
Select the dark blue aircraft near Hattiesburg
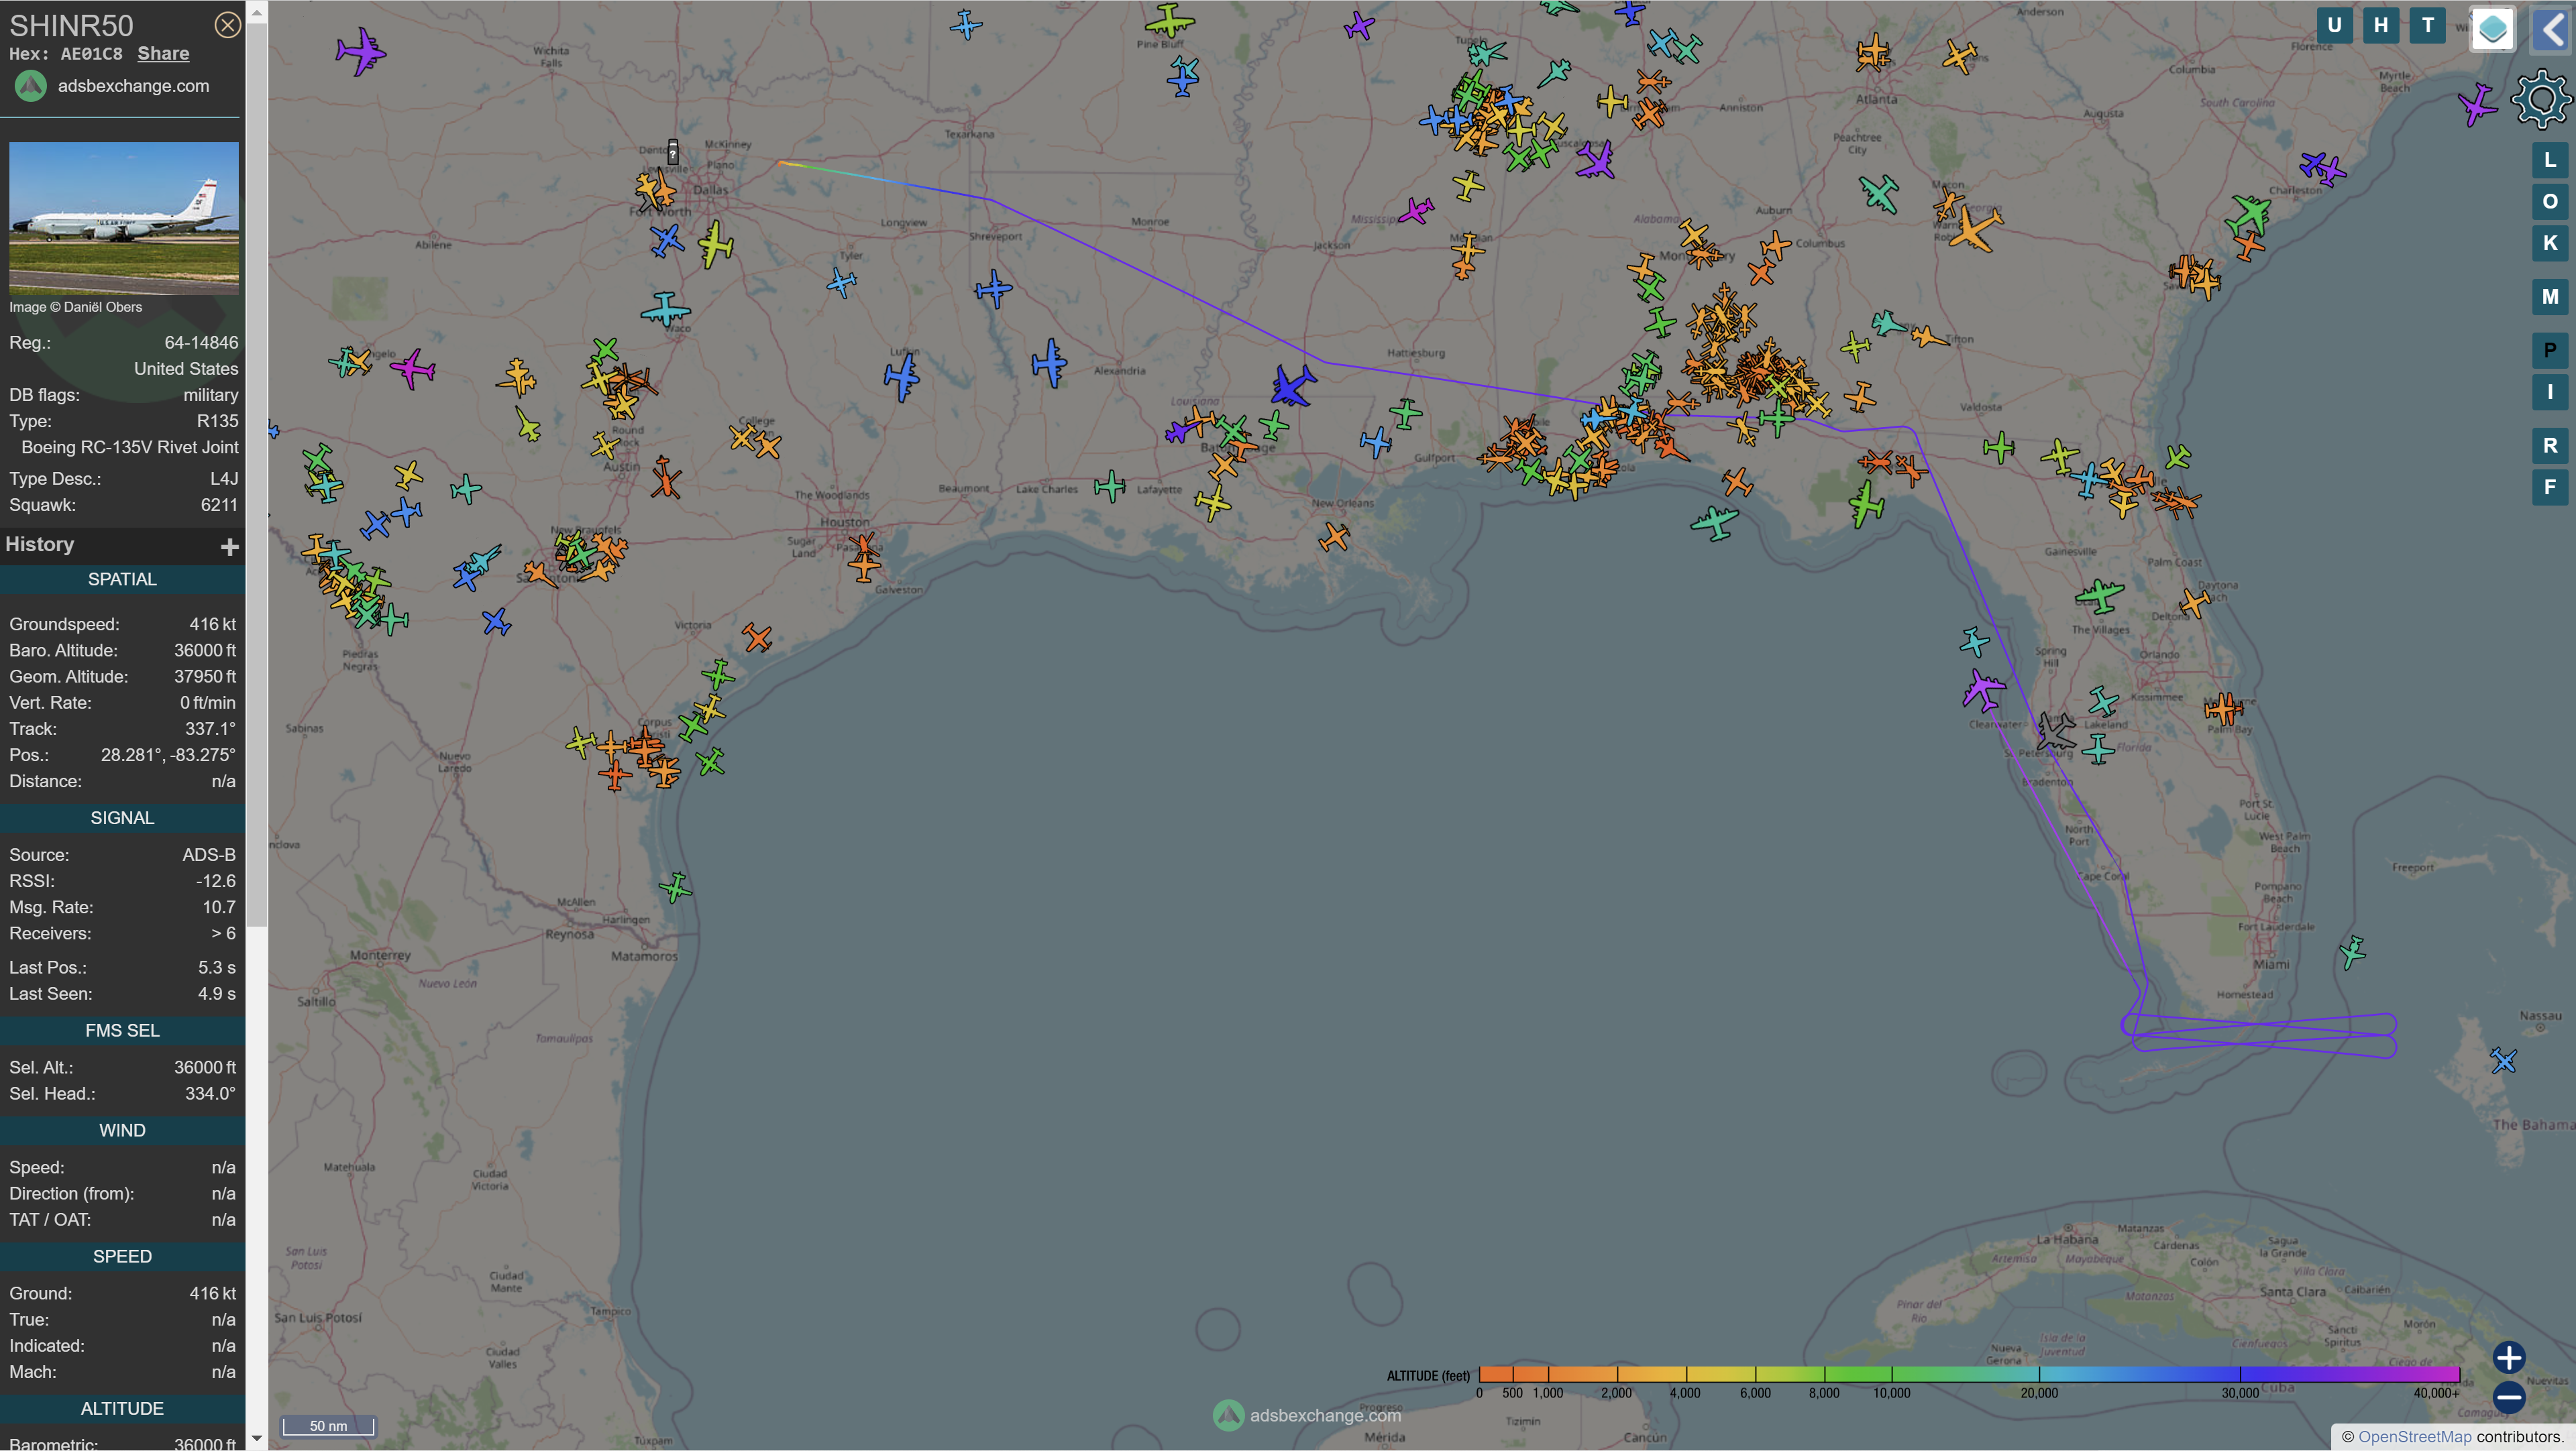tap(1293, 385)
